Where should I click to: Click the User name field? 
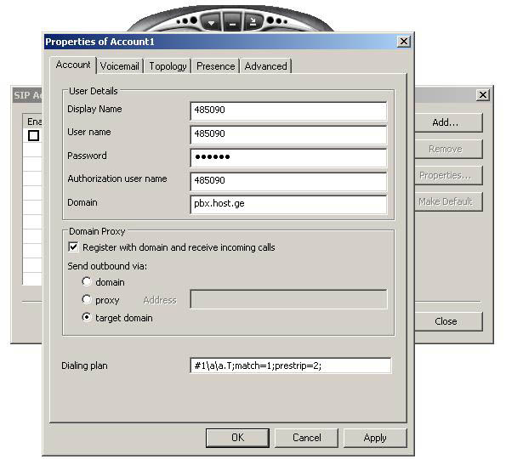pos(288,134)
